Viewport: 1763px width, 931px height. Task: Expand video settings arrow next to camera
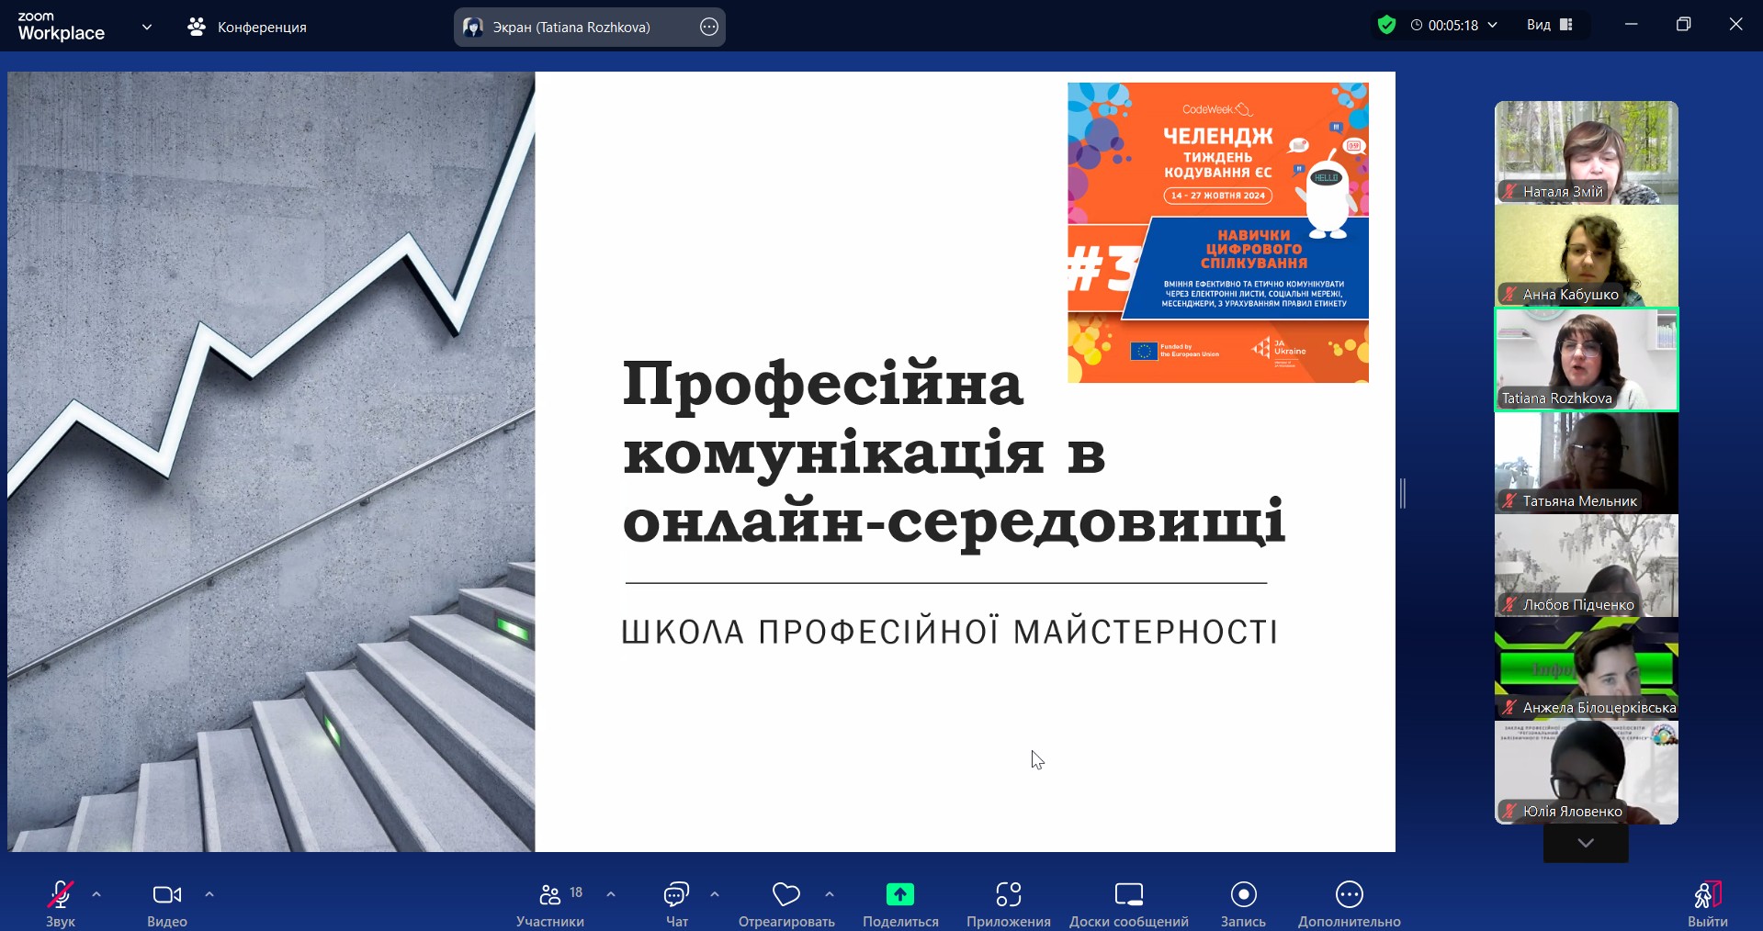pos(209,894)
